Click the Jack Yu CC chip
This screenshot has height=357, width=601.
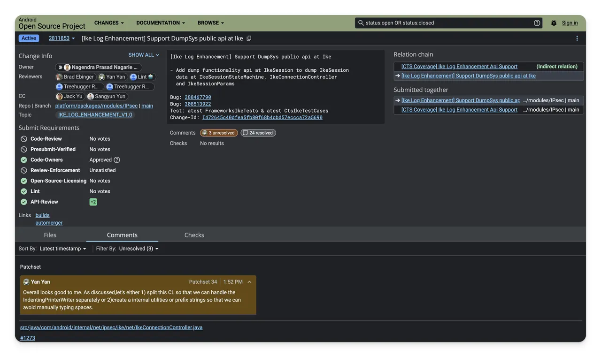(69, 97)
